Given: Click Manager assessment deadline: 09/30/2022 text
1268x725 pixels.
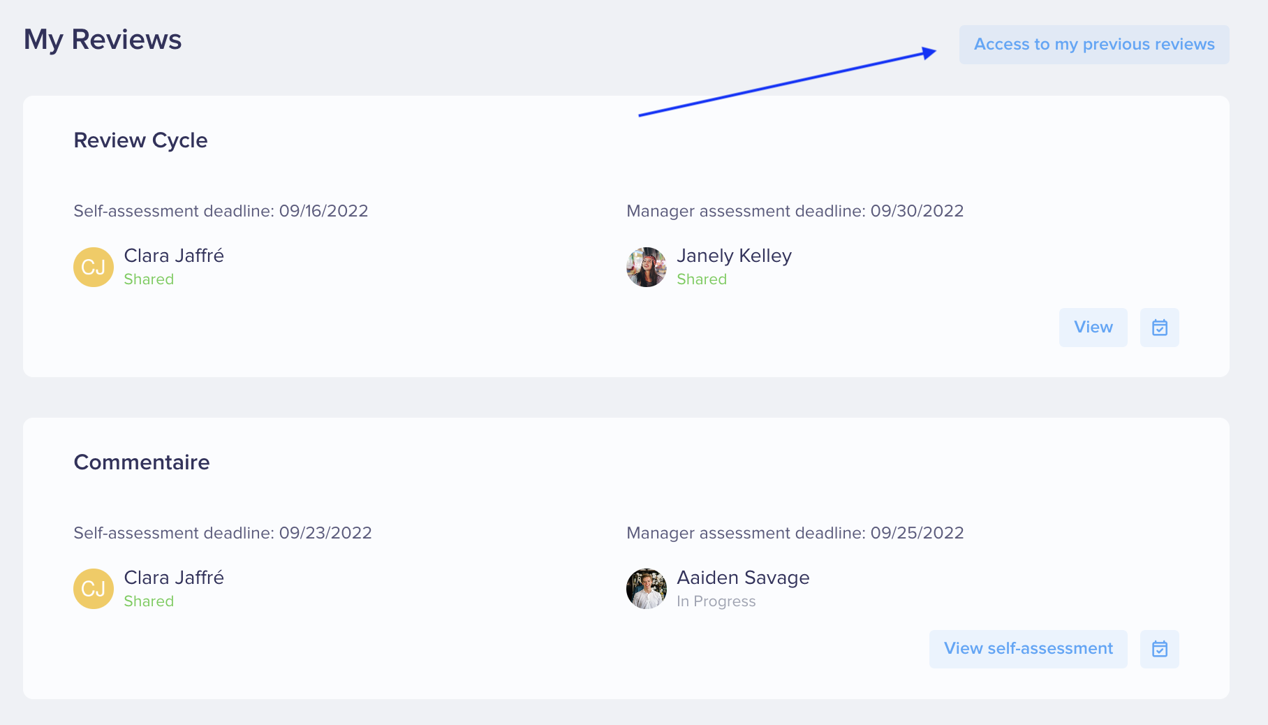Looking at the screenshot, I should 795,211.
